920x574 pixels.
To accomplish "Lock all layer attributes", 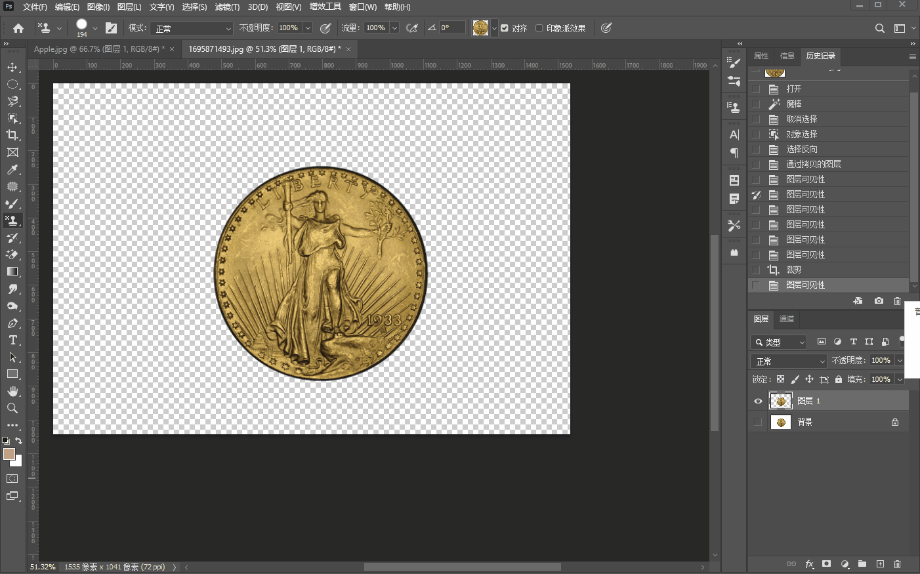I will click(839, 379).
